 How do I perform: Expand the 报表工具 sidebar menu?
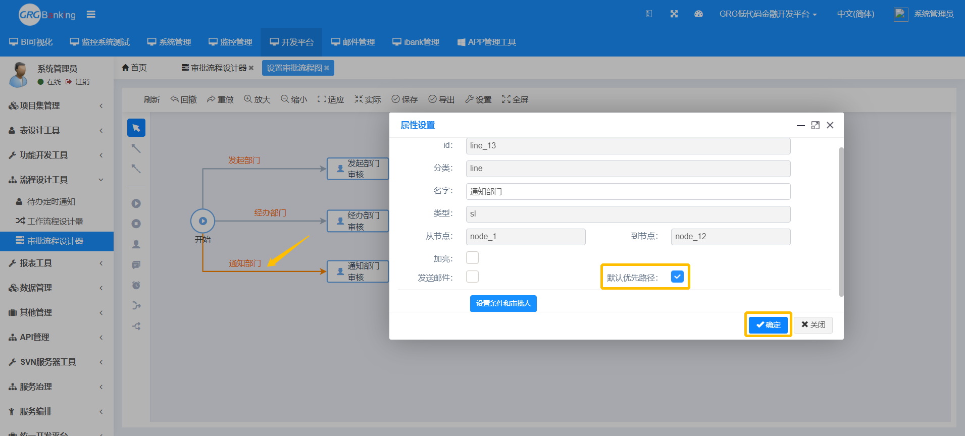(x=57, y=263)
